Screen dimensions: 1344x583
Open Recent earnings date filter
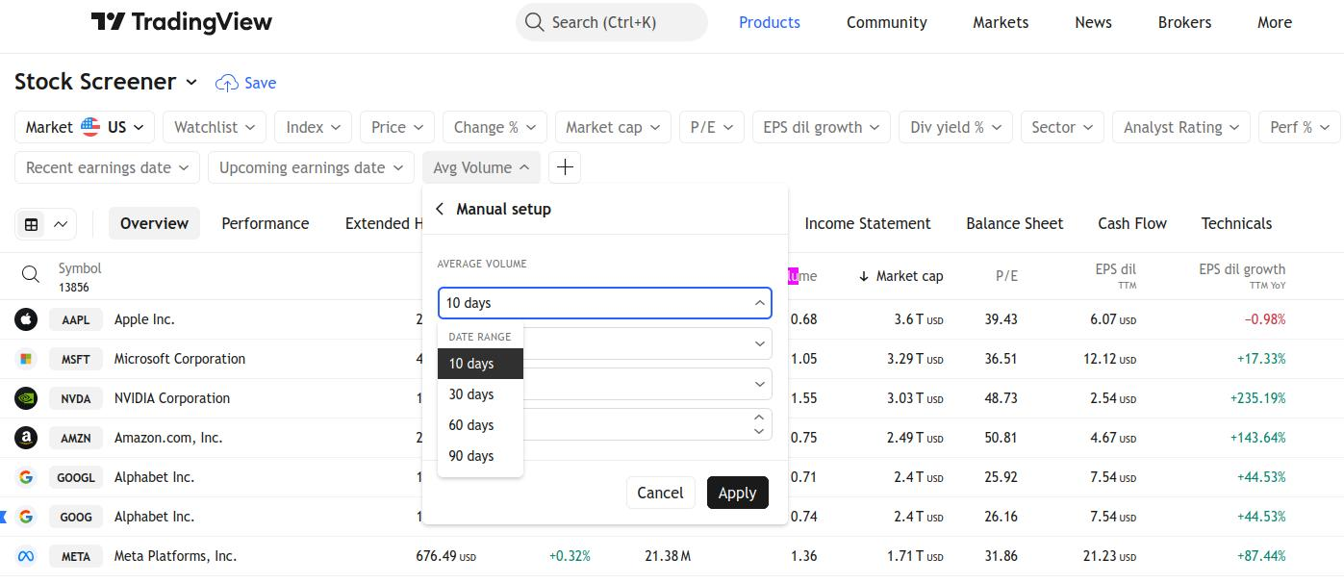[107, 167]
